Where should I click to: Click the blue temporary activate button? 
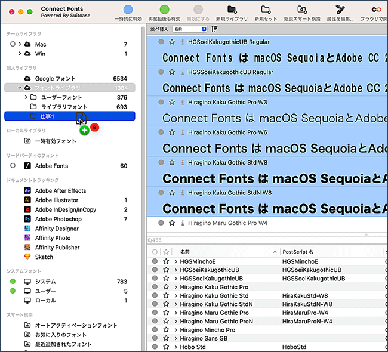[128, 10]
